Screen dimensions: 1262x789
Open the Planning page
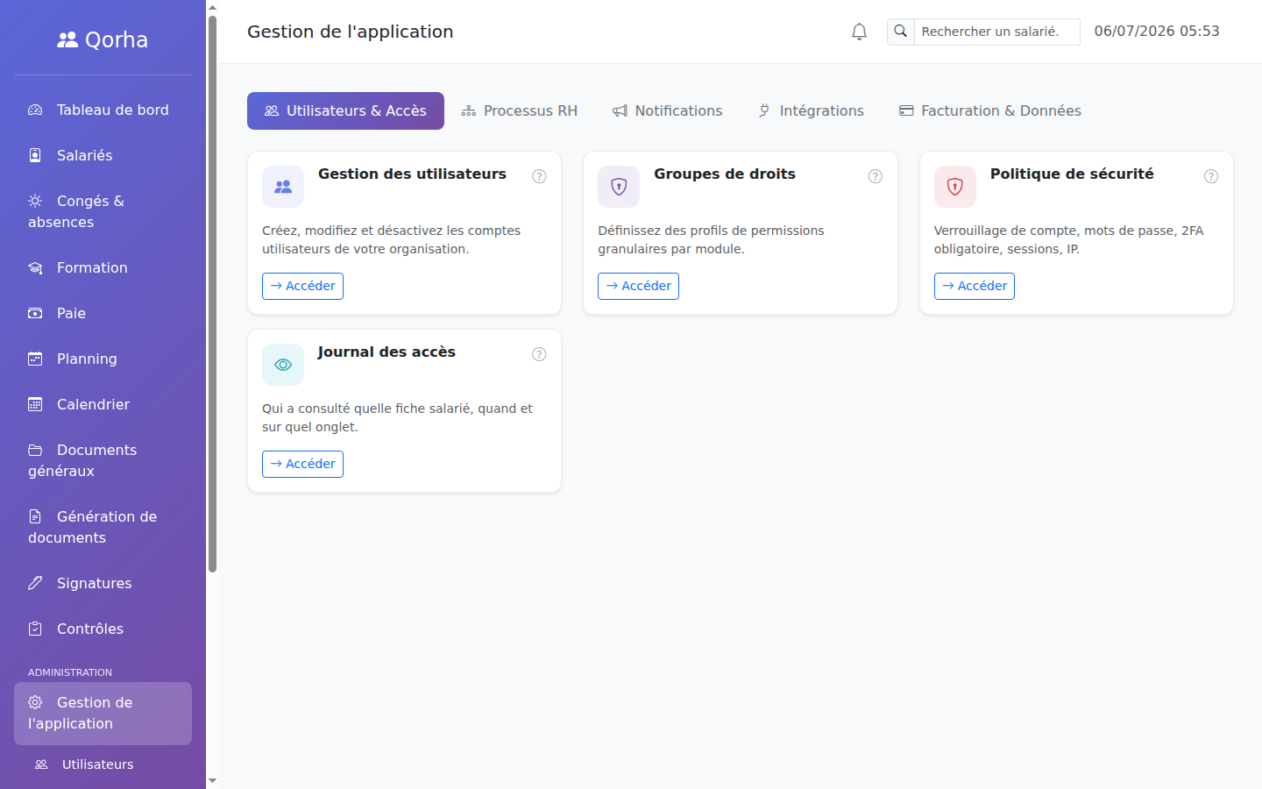coord(103,359)
